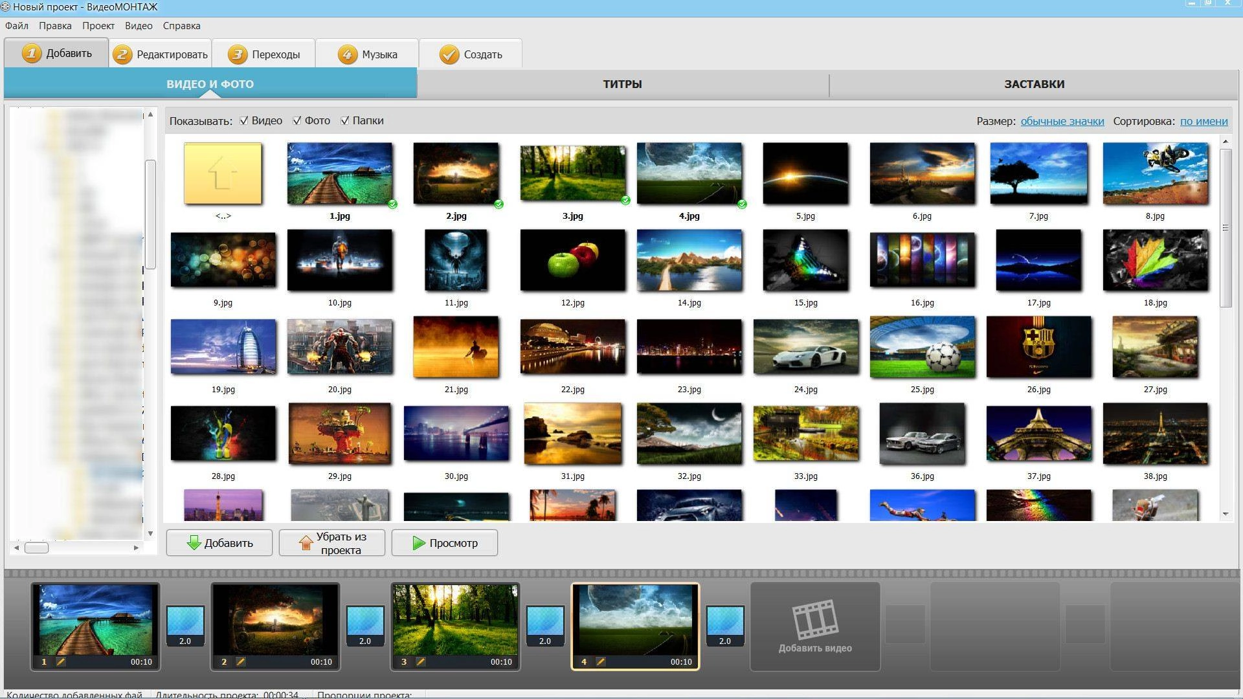This screenshot has height=699, width=1243.
Task: Select the 25.jpg soccer ball thumbnail
Action: (x=922, y=347)
